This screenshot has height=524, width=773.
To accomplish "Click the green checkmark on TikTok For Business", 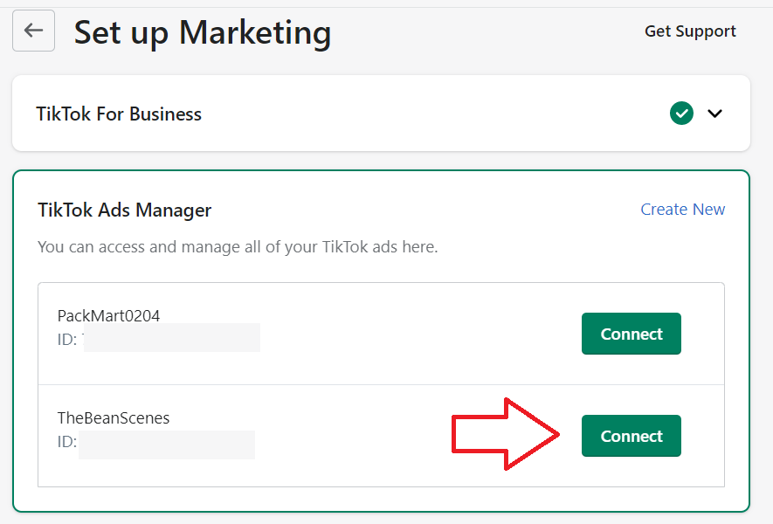I will click(681, 114).
